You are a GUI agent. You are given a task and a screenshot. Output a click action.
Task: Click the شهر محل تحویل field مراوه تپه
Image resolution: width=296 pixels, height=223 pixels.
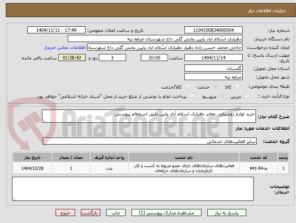[x=213, y=77]
